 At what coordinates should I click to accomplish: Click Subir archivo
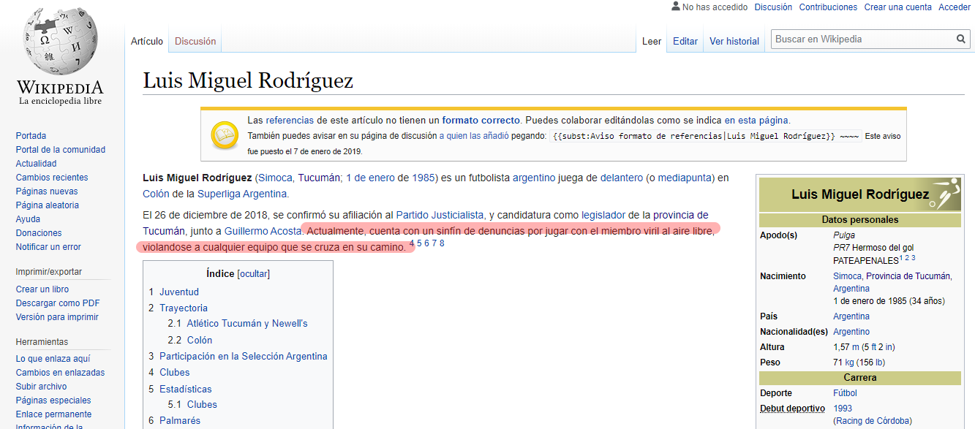click(x=41, y=387)
